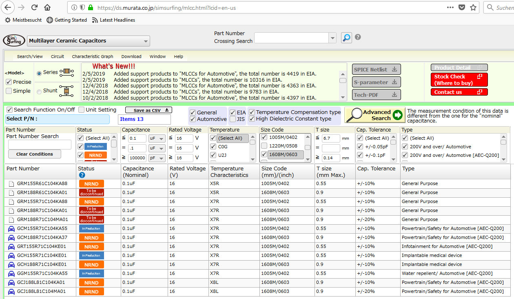This screenshot has height=299, width=514.
Task: Click the Shunt circuit model icon
Action: tap(66, 91)
